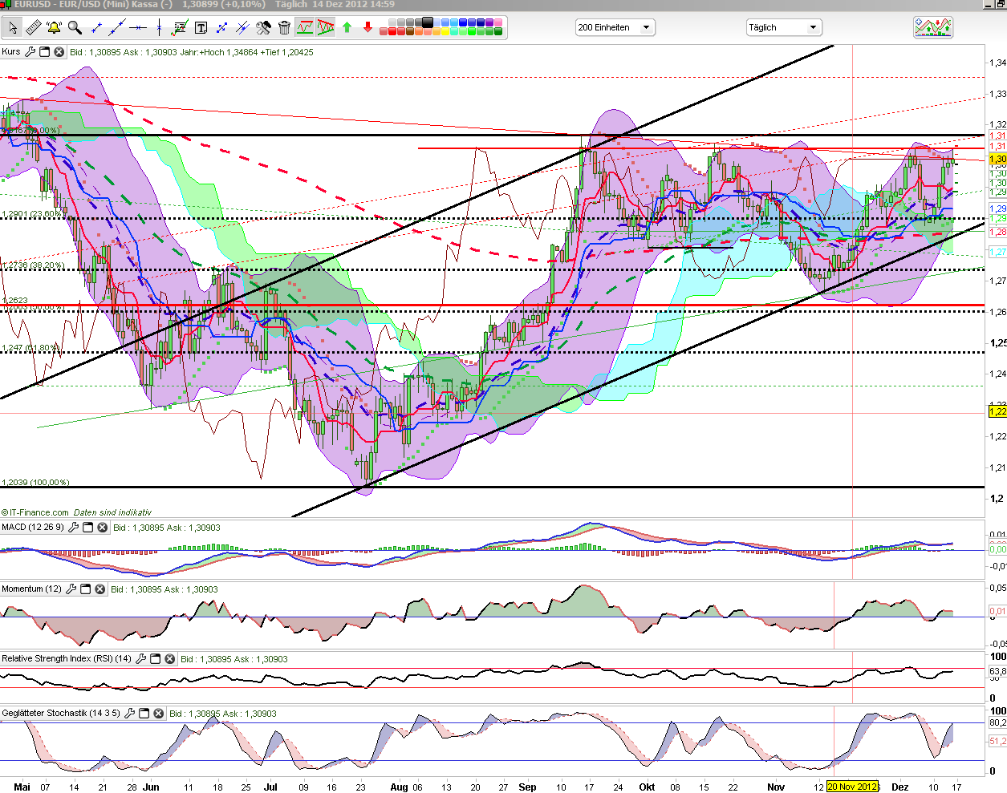1007x793 pixels.
Task: Choose the dashed line move tool
Action: pyautogui.click(x=221, y=28)
